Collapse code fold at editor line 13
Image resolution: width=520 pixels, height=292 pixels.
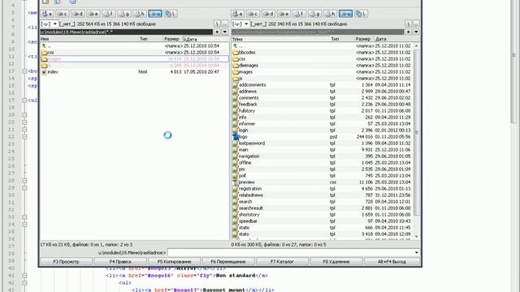(x=24, y=71)
